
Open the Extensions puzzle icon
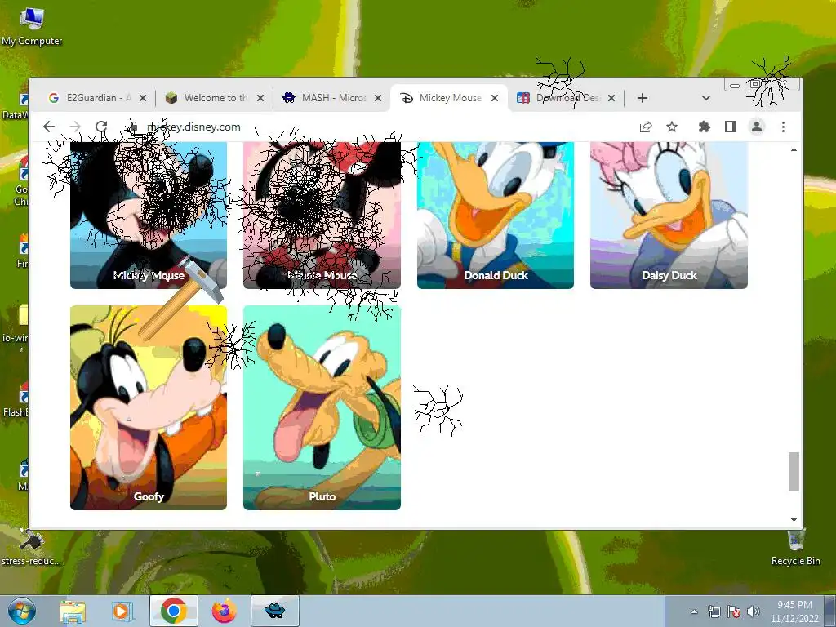(x=705, y=127)
